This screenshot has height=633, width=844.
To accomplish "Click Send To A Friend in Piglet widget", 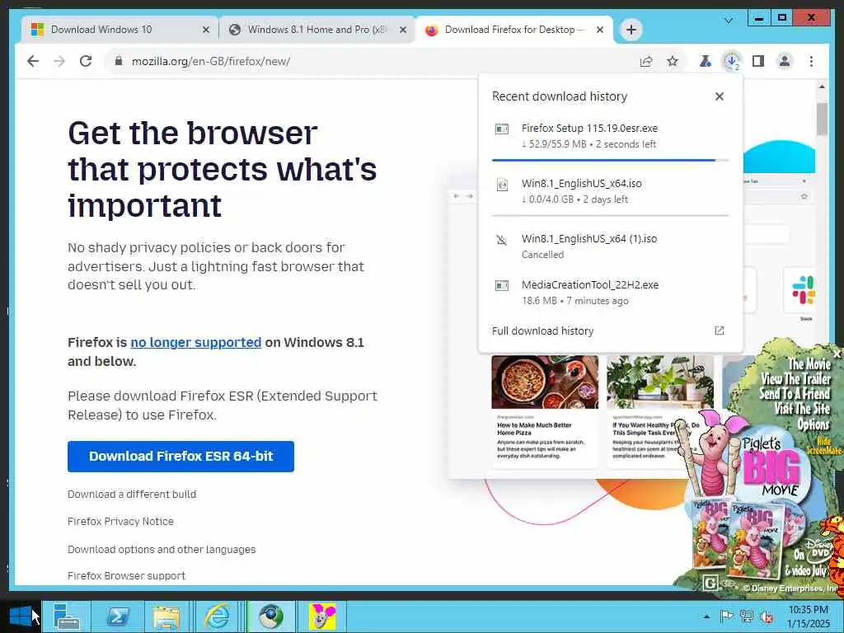I will coord(795,393).
